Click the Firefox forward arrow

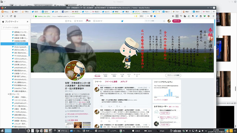point(7,16)
